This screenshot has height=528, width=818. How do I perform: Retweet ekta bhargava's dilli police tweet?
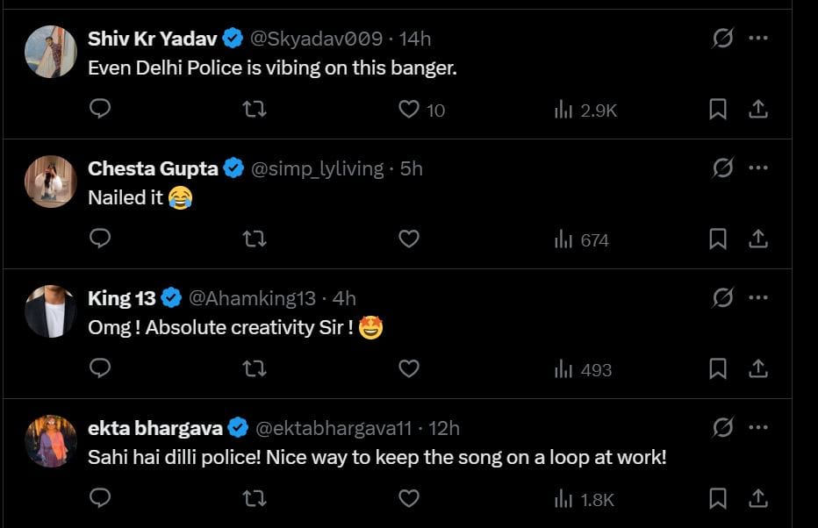(255, 498)
